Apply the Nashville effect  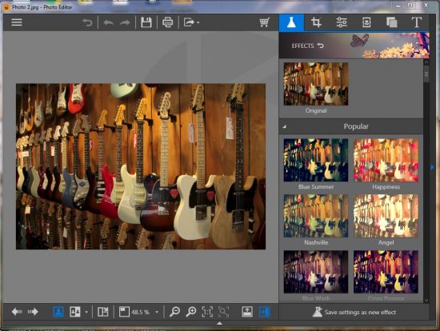(x=316, y=216)
